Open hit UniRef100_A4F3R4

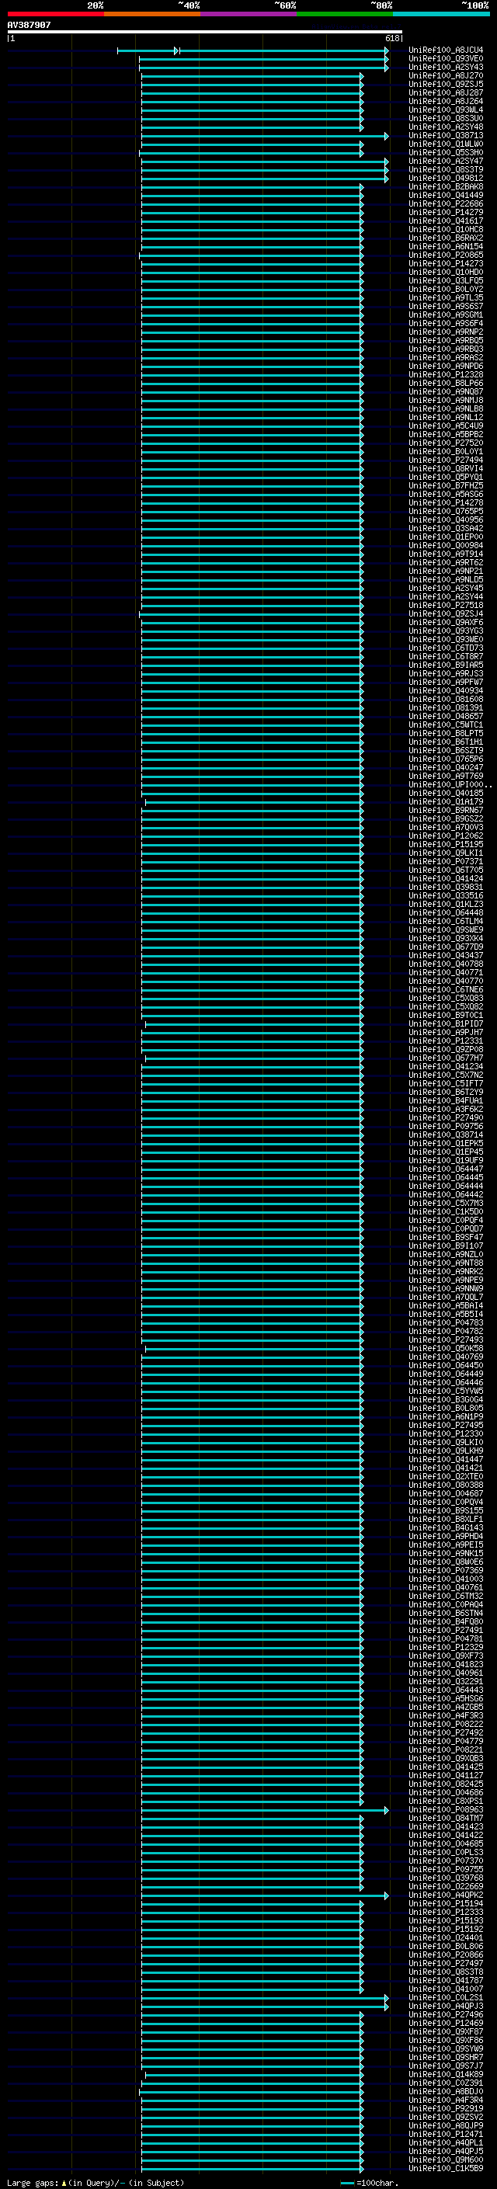click(x=446, y=2100)
